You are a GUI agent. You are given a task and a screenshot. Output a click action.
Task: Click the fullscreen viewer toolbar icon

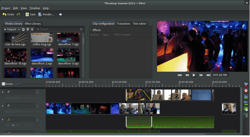60,14
